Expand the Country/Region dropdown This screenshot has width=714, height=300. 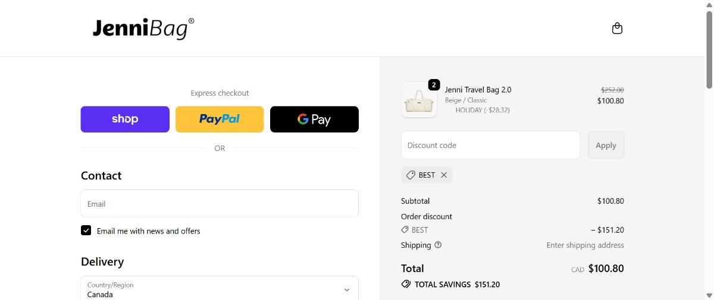click(x=219, y=289)
